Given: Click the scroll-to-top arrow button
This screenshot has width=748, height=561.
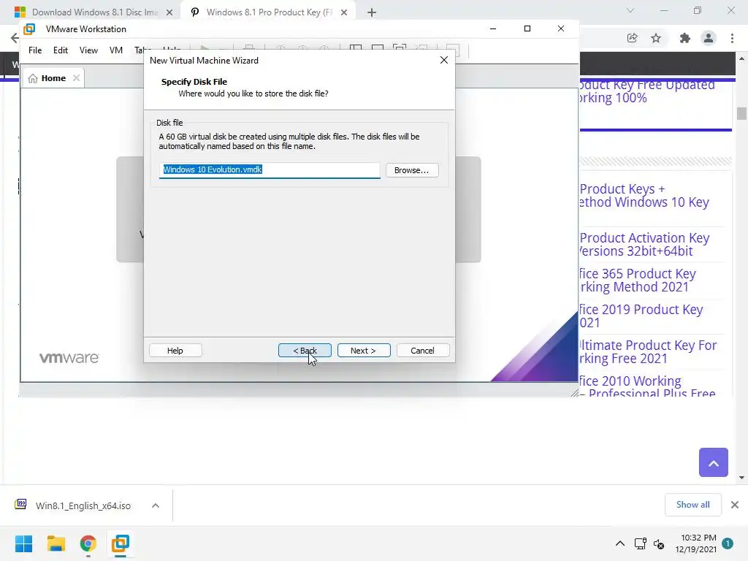Looking at the screenshot, I should coord(713,462).
